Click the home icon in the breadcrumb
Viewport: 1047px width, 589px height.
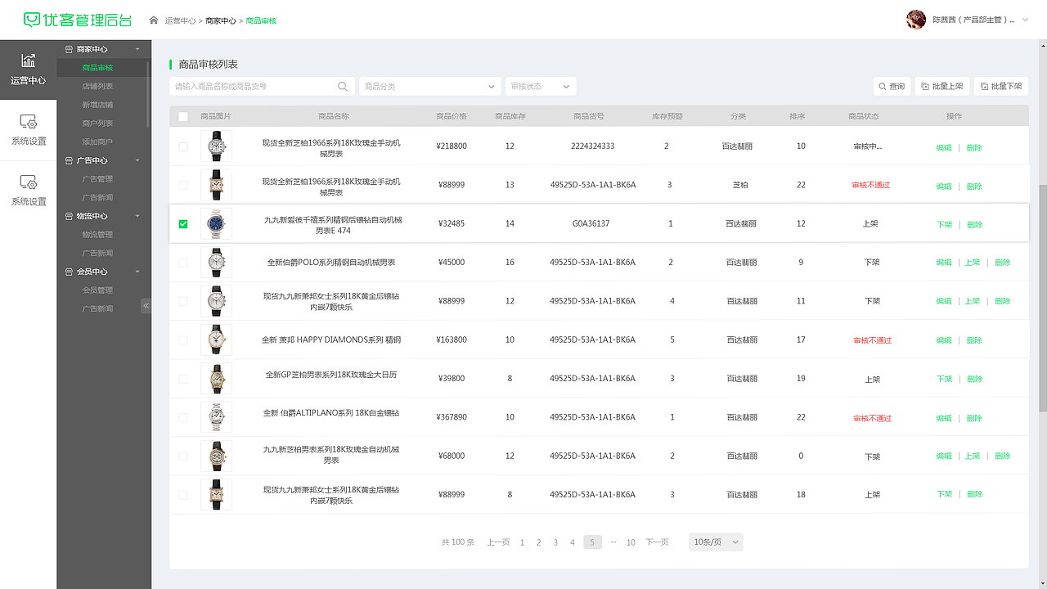pyautogui.click(x=153, y=20)
